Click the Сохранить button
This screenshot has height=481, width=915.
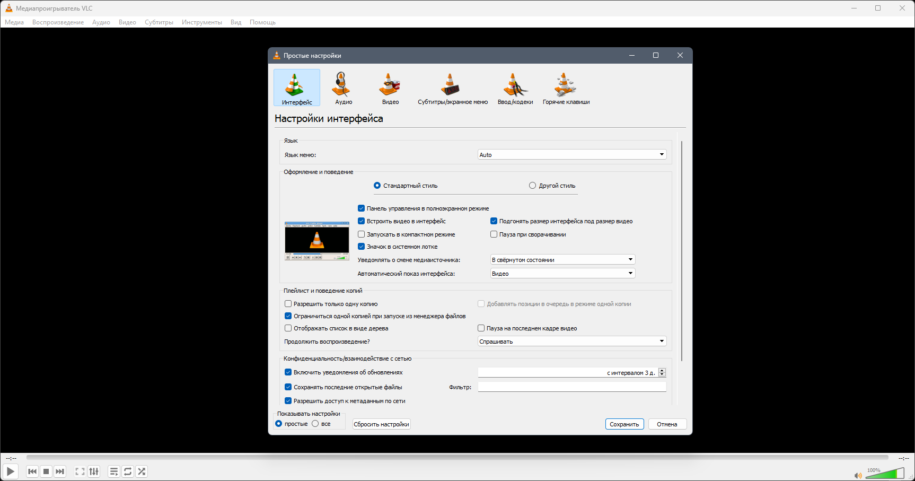[x=624, y=424]
